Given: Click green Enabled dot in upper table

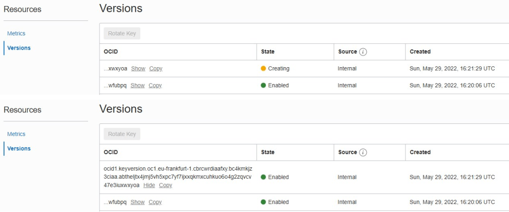Looking at the screenshot, I should 263,86.
